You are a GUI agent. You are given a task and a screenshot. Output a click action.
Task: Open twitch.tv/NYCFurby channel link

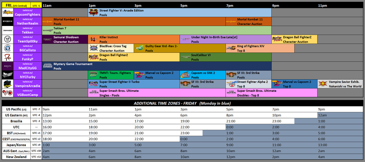pos(27,75)
